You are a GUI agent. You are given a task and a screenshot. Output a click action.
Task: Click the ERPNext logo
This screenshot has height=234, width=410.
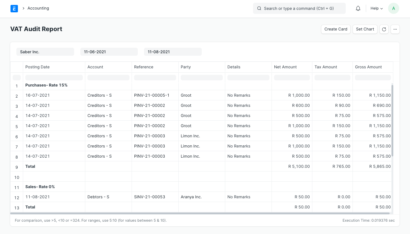[14, 8]
